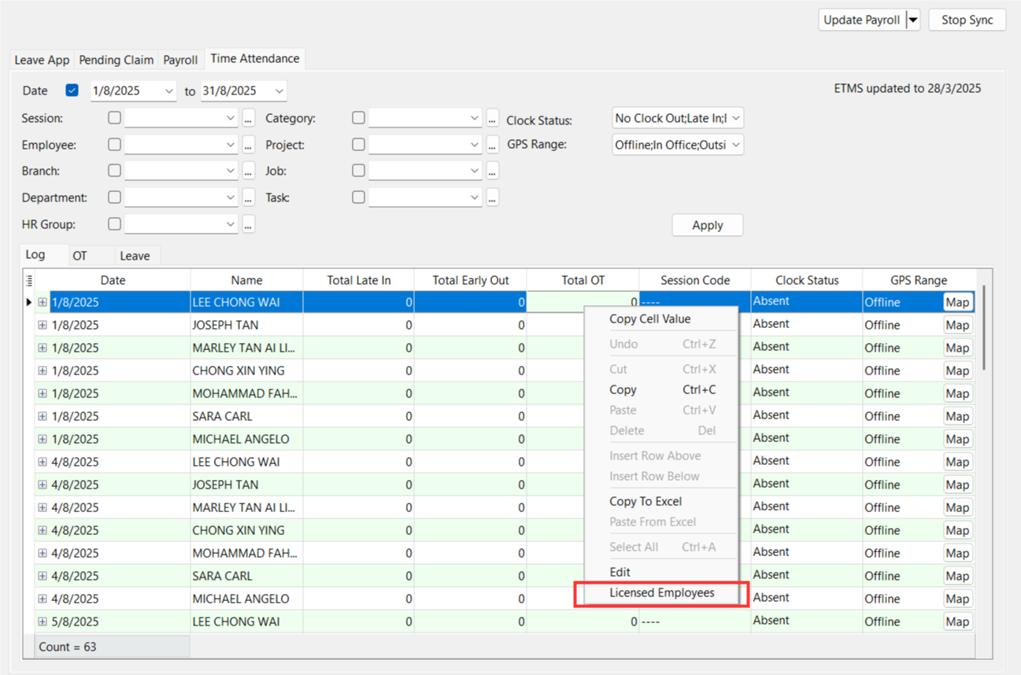Open the Update Payroll dropdown arrow

(913, 20)
